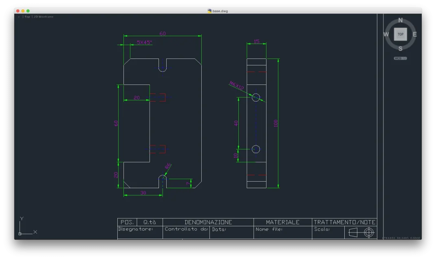Image resolution: width=436 pixels, height=260 pixels.
Task: Select the 7 slot depth dimension text
Action: coord(188,183)
